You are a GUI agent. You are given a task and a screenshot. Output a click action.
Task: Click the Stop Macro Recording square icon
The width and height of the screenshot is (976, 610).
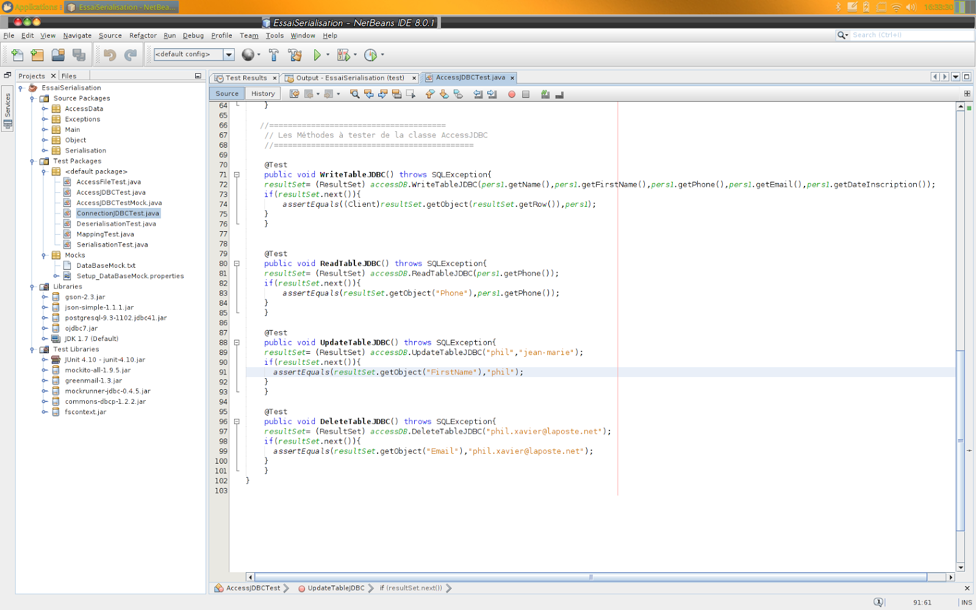(526, 94)
